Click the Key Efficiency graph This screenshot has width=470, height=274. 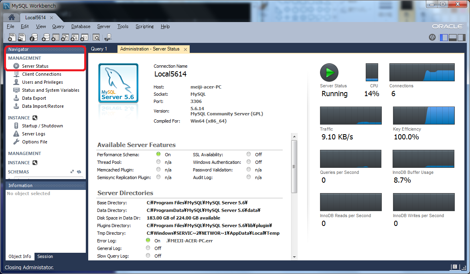tap(423, 116)
